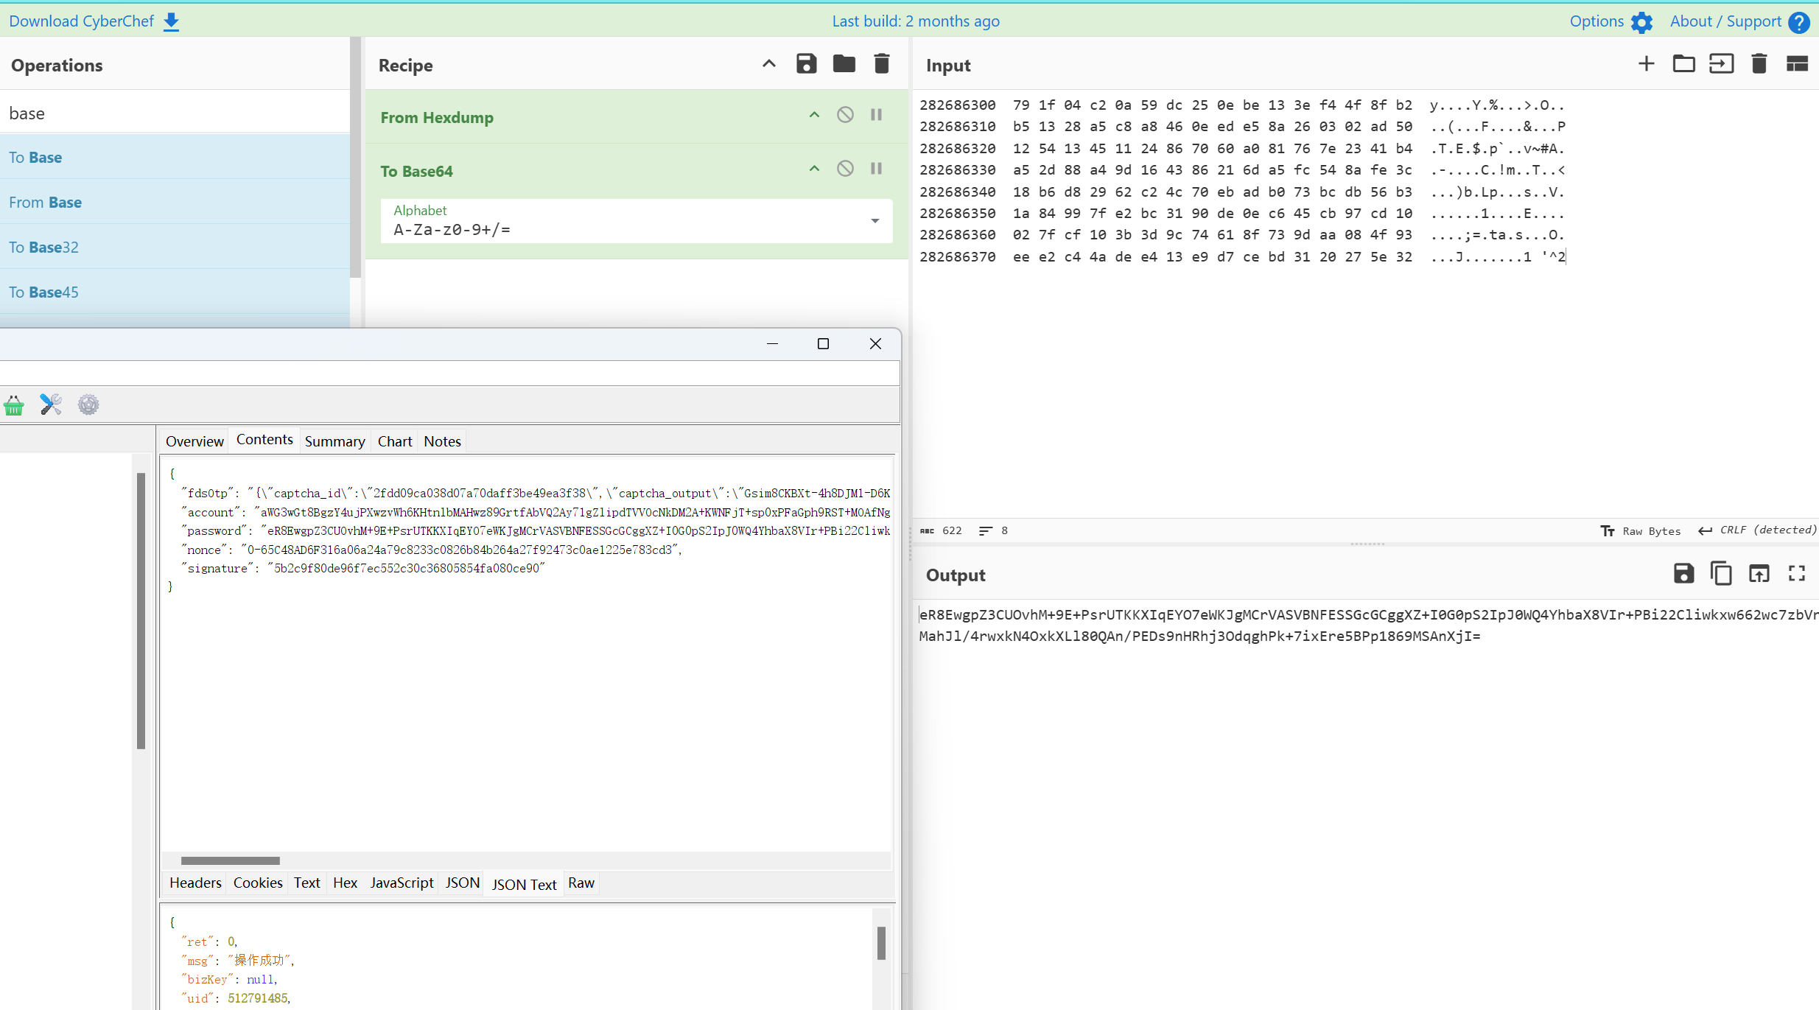Click the Load Recipe icon in toolbar
Screen dimensions: 1819x1010
(x=843, y=65)
